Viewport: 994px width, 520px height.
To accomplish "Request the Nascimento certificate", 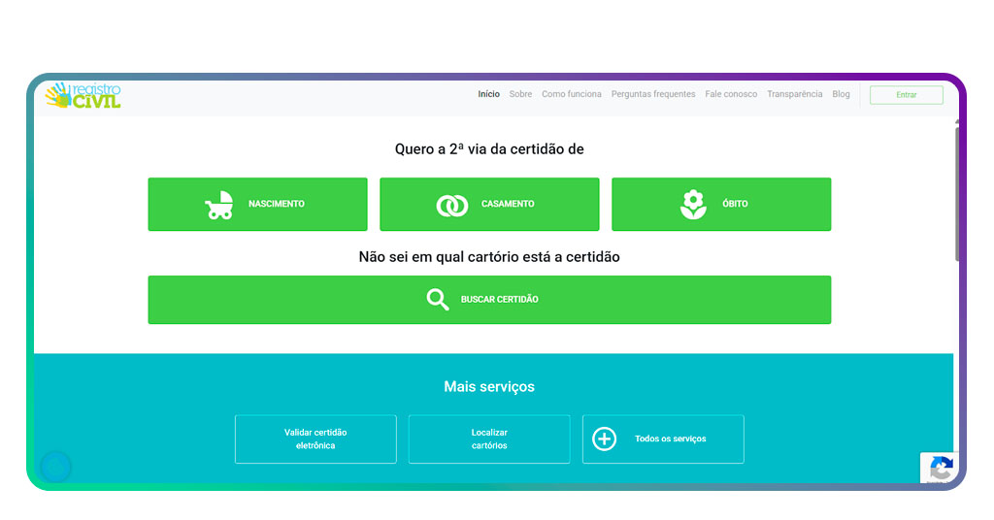I will tap(257, 204).
